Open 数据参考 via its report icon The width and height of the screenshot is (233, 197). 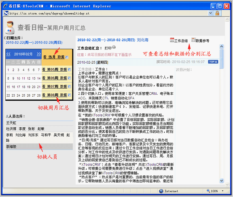coord(193,40)
